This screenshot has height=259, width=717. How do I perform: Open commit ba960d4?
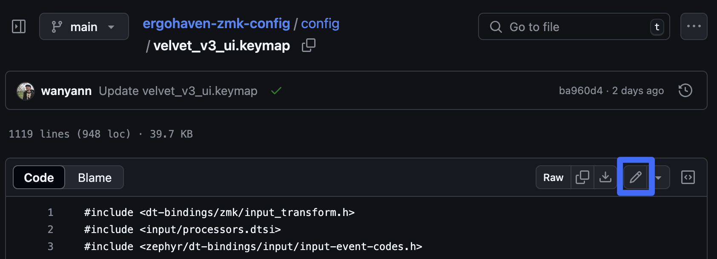point(581,91)
